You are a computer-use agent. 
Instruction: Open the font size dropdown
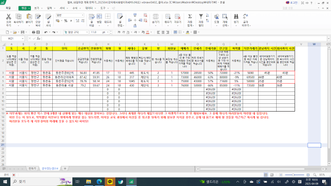pyautogui.click(x=108, y=32)
